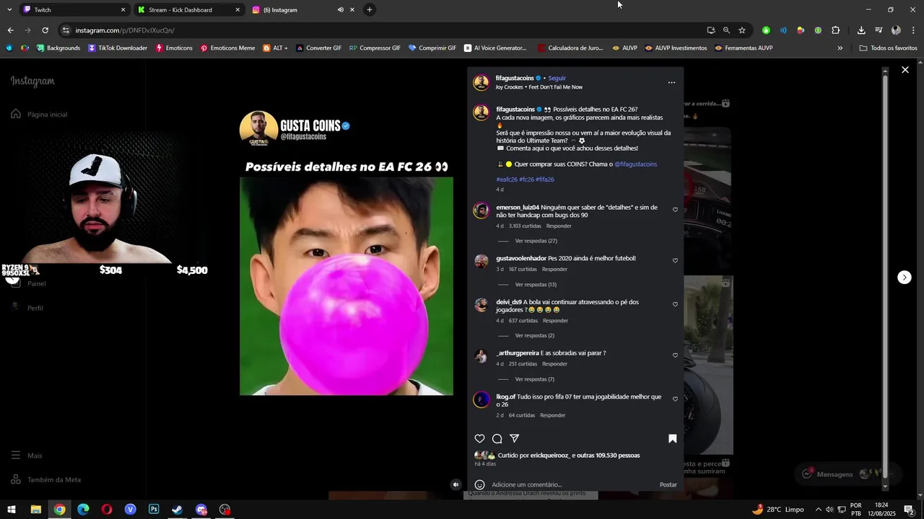Open Photoshop from taskbar
Viewport: 924px width, 519px height.
[154, 510]
